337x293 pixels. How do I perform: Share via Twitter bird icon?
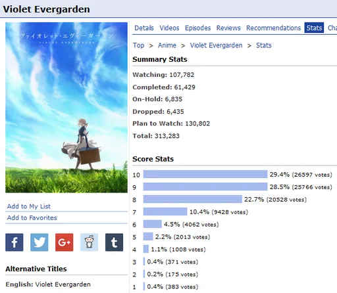[x=39, y=242]
